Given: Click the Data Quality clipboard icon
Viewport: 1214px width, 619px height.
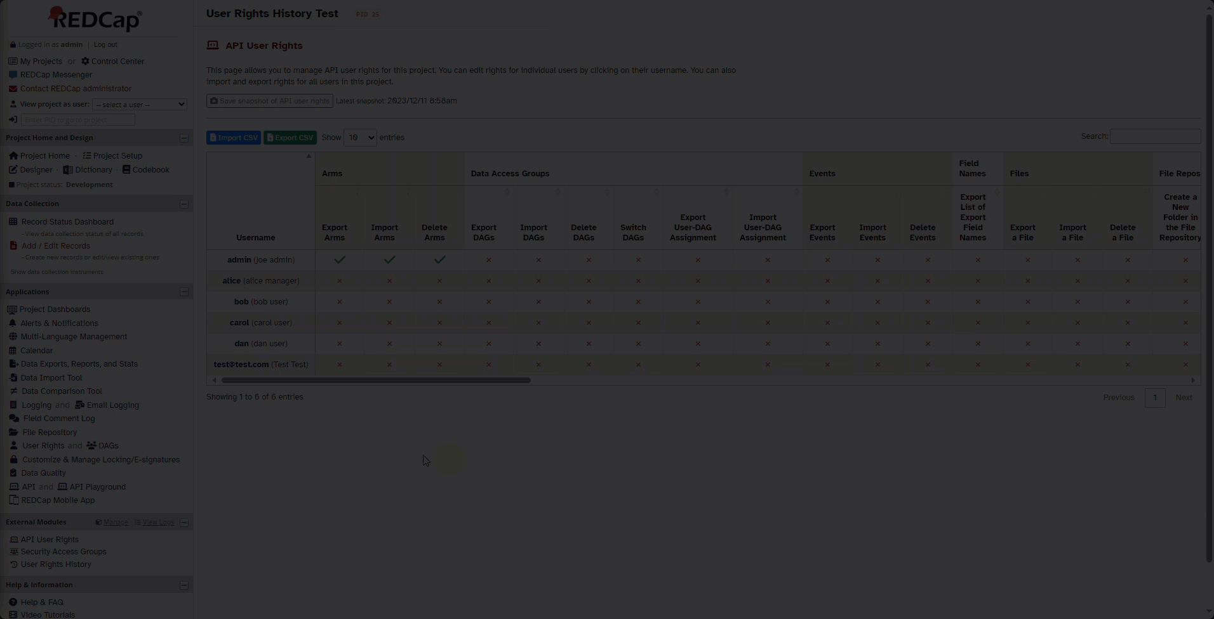Looking at the screenshot, I should 13,473.
